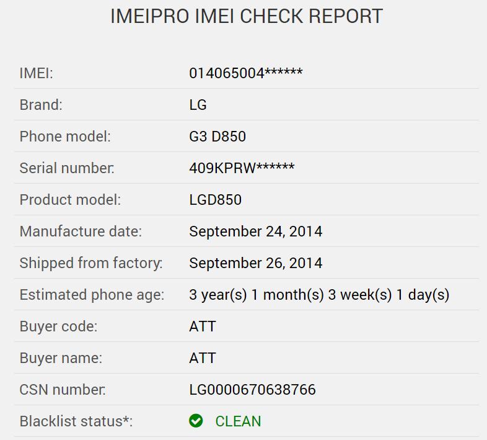Click the Phone model label
Viewport: 487px width, 440px height.
(65, 137)
